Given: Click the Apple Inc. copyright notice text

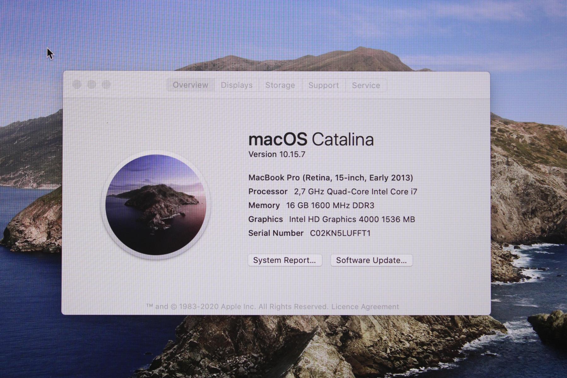Looking at the screenshot, I should coord(238,306).
